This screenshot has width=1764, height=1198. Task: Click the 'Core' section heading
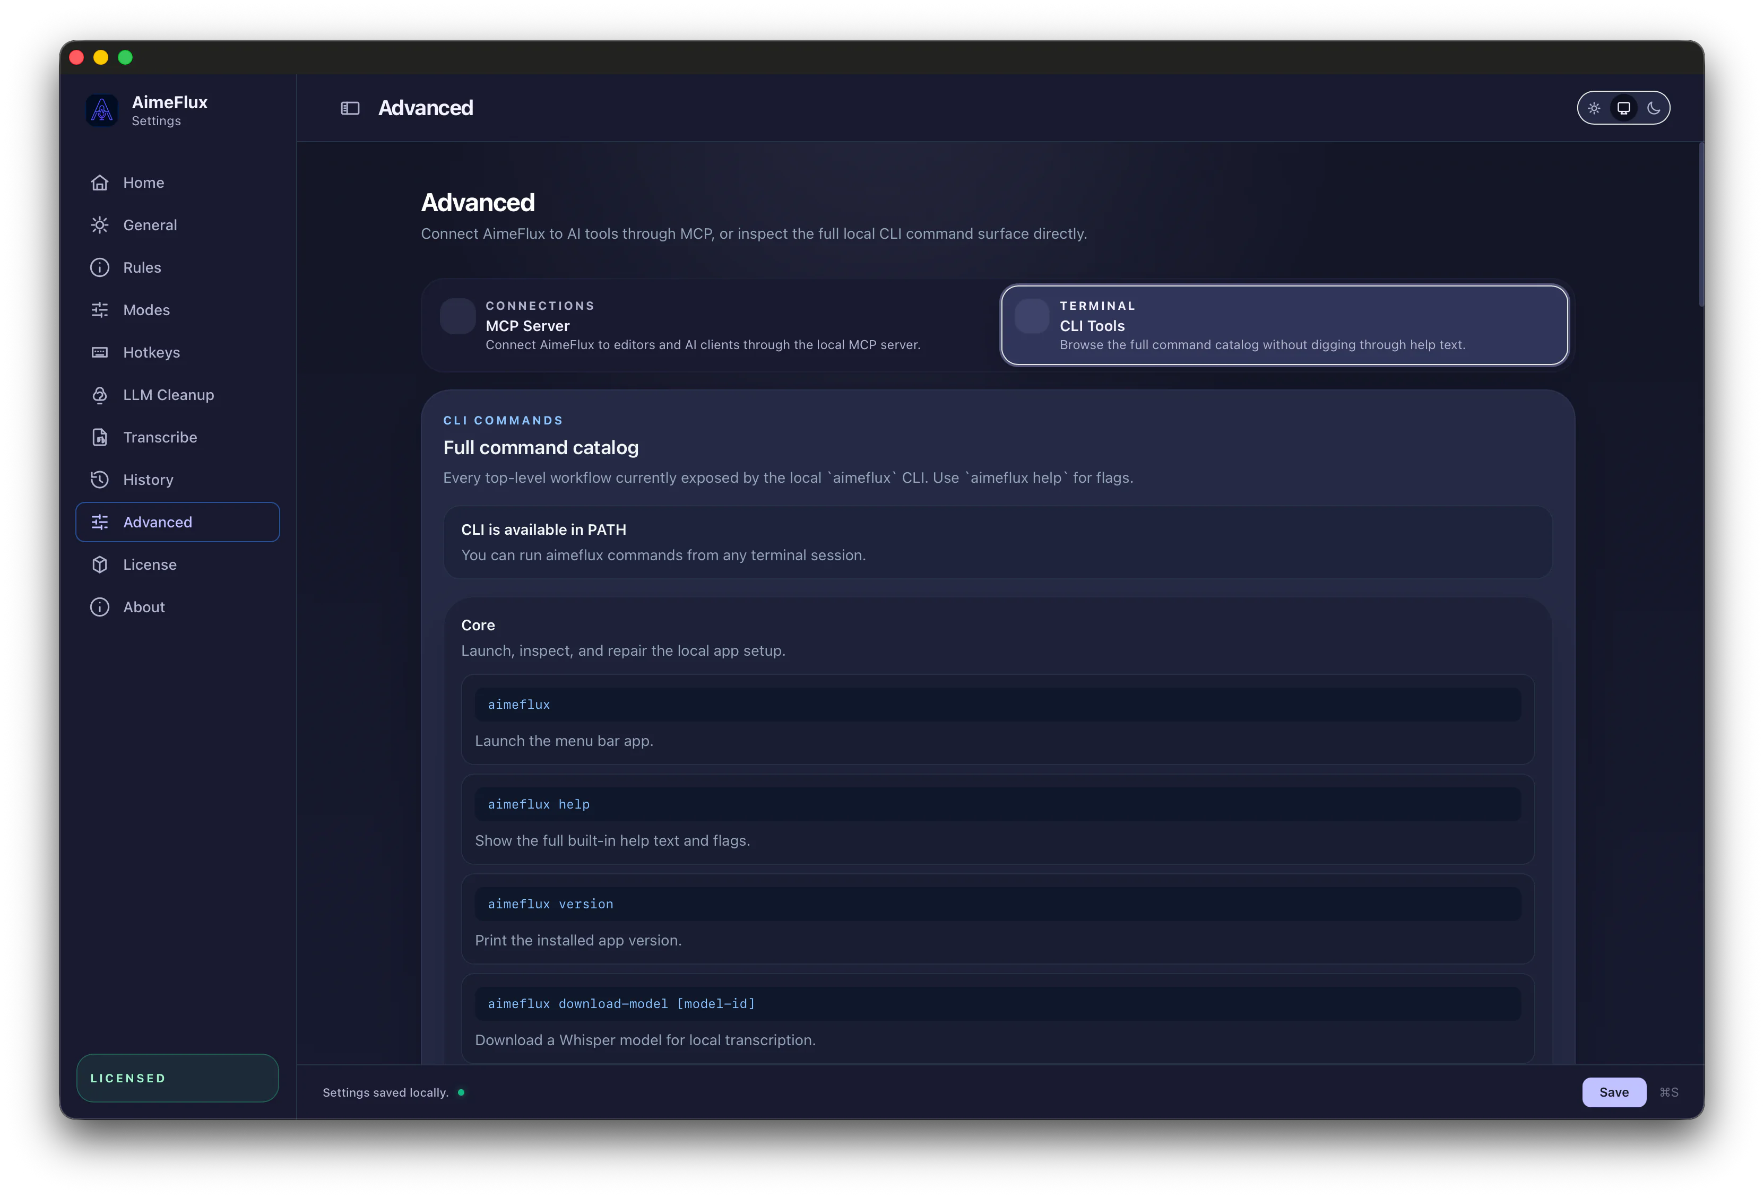[478, 626]
